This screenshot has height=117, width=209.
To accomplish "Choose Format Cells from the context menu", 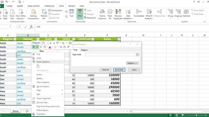I will pos(42,103).
